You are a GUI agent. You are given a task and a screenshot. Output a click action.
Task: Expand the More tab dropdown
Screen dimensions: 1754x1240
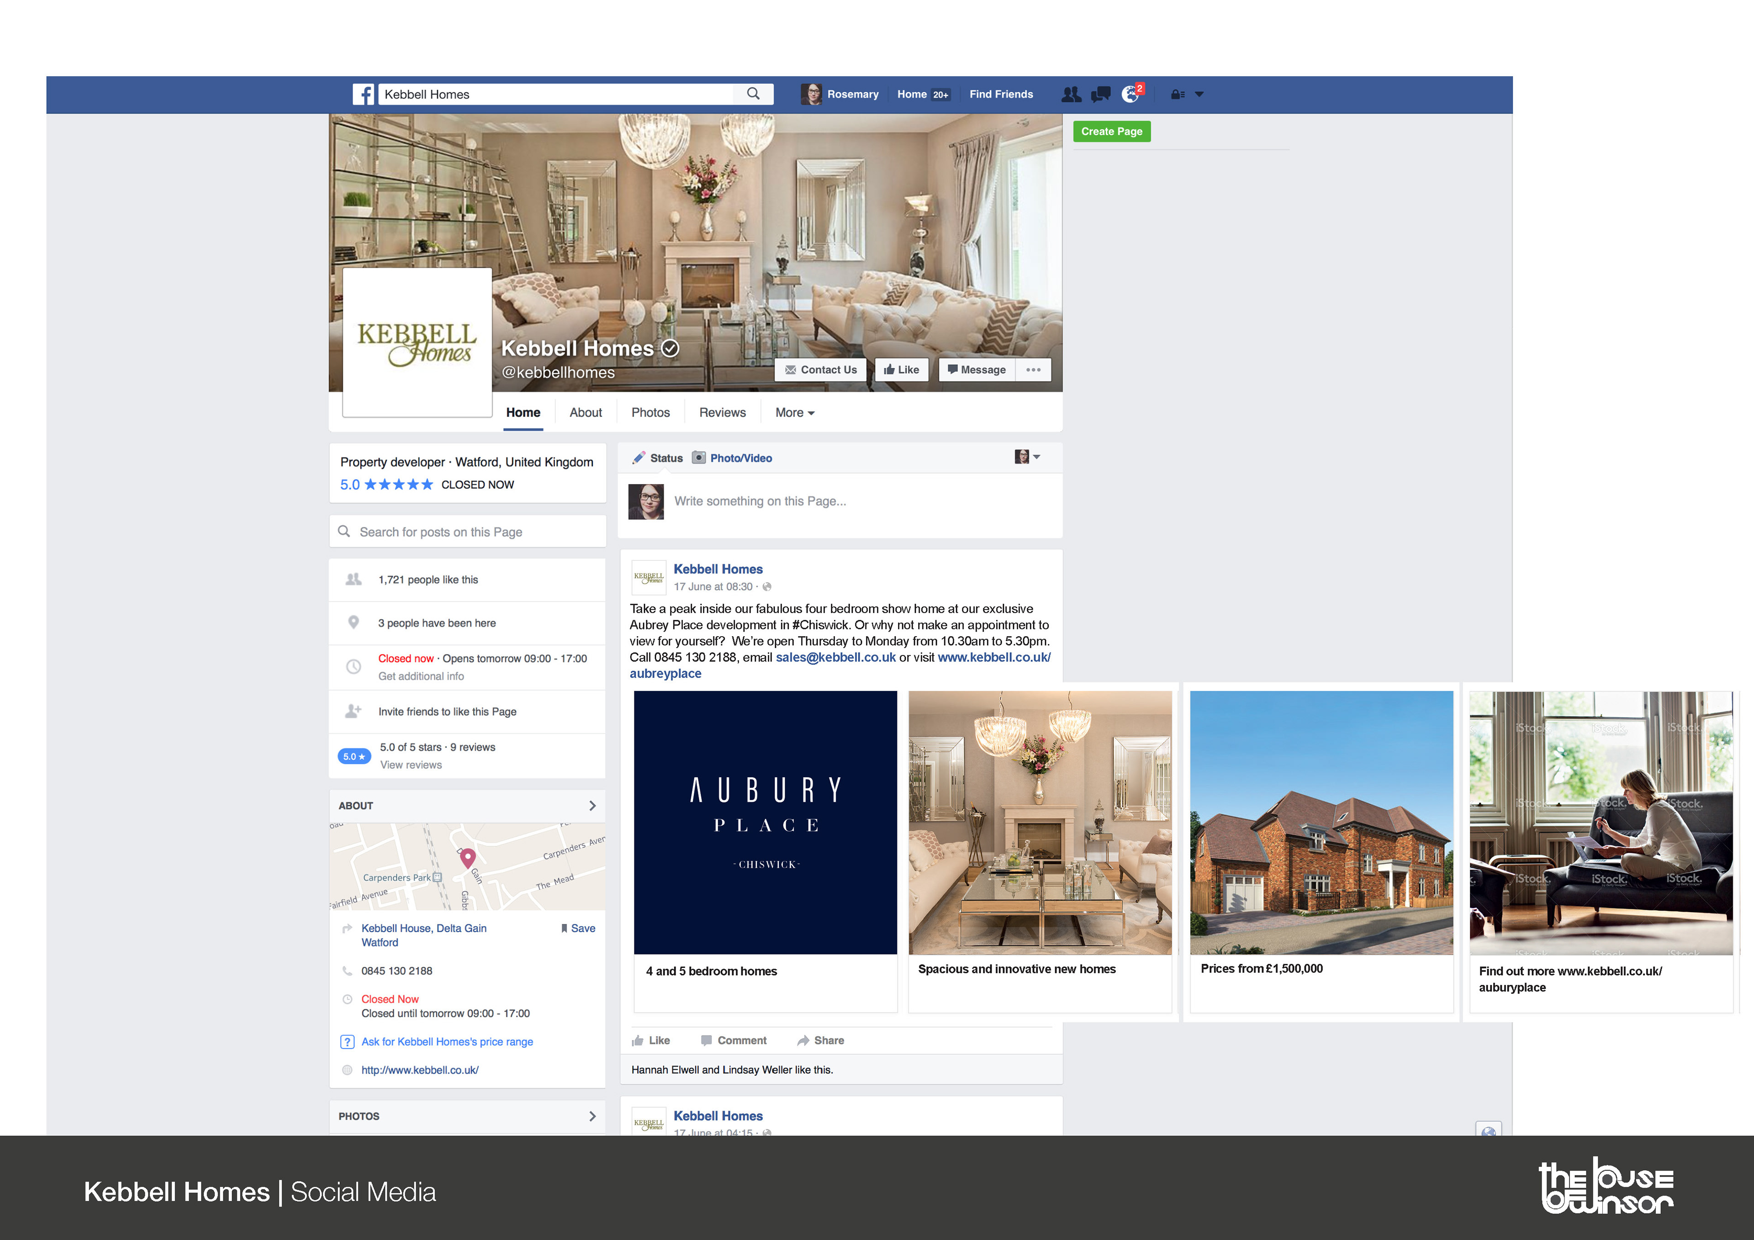click(794, 412)
